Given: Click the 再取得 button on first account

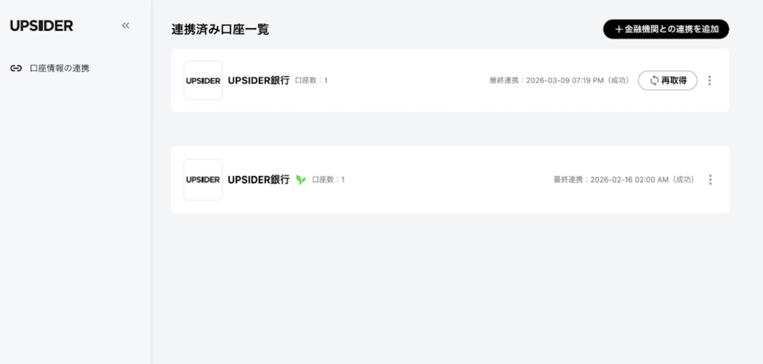Looking at the screenshot, I should 668,81.
